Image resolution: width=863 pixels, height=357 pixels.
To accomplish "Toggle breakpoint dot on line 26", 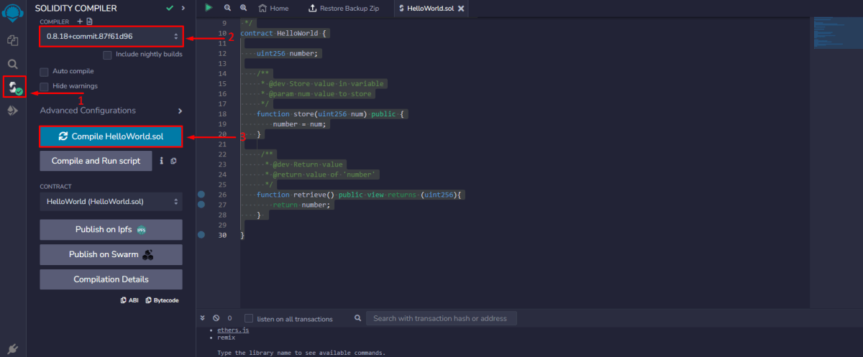I will (201, 195).
